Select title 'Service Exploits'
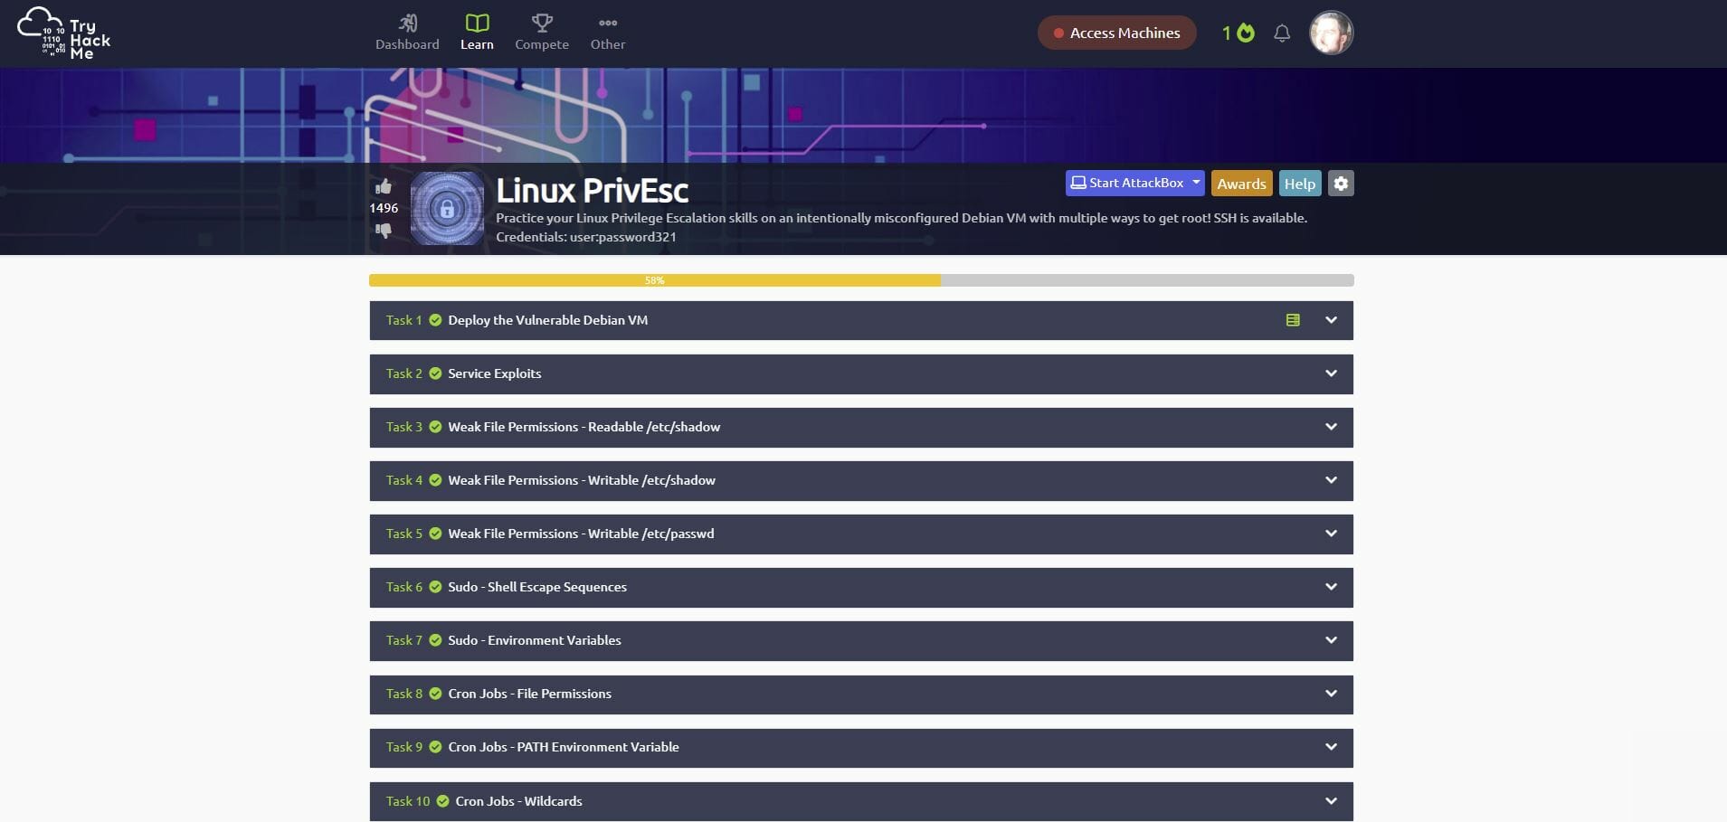The image size is (1727, 822). pyautogui.click(x=494, y=373)
